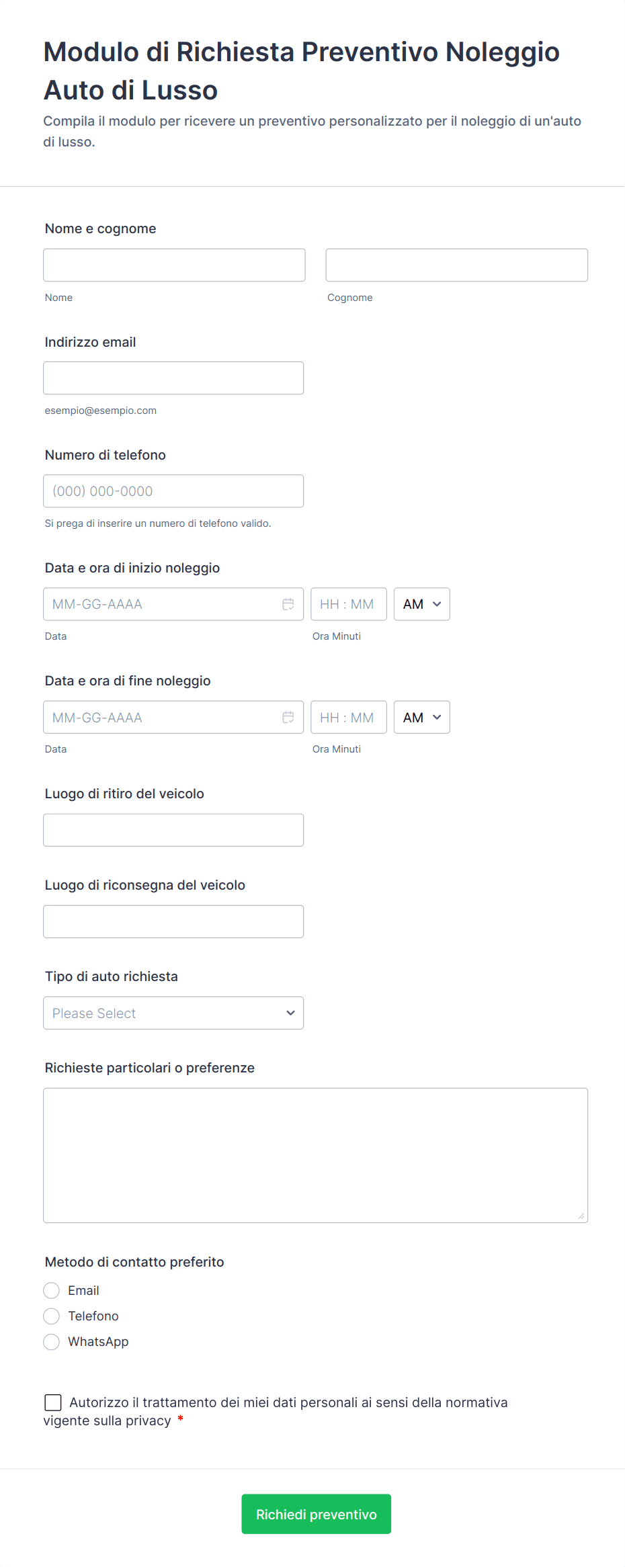Viewport: 625px width, 1567px height.
Task: Open calendar icon for rental start date
Action: point(288,604)
